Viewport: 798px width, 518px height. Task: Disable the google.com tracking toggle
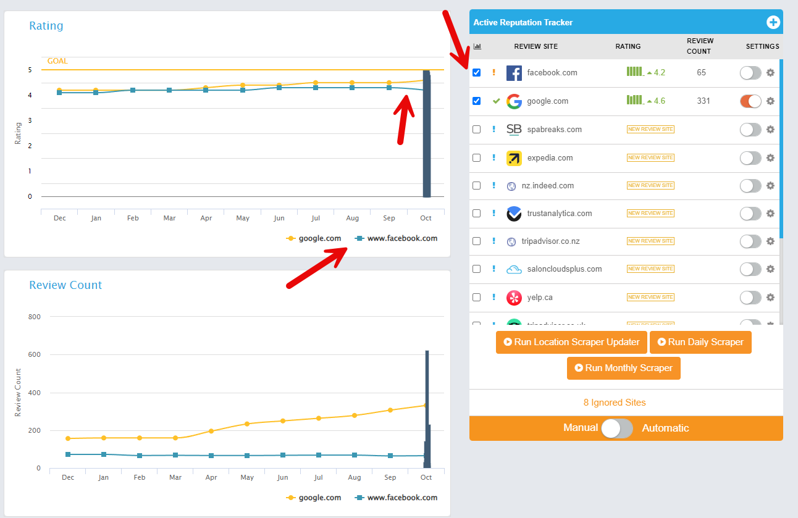pyautogui.click(x=750, y=101)
